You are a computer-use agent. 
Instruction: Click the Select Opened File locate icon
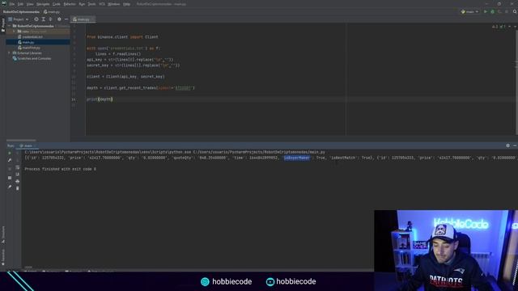36,19
